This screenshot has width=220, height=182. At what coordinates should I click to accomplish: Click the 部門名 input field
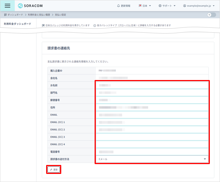coord(152,93)
